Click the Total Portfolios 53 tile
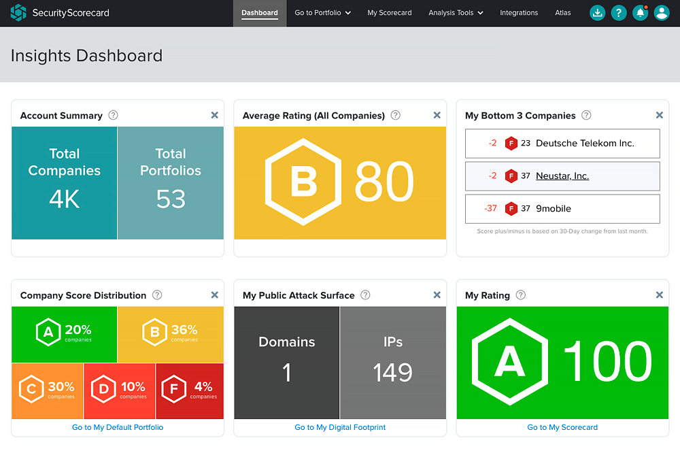 pyautogui.click(x=171, y=183)
